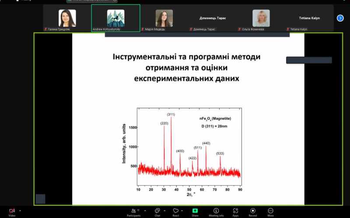Click the participant count number 11

138,210
